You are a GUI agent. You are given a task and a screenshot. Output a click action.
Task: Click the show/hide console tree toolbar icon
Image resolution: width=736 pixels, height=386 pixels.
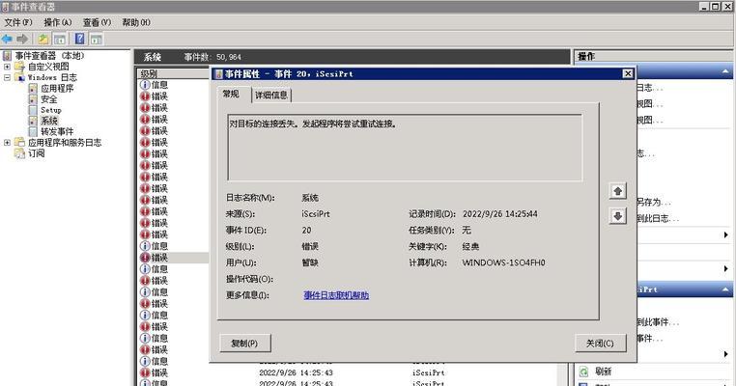[60, 39]
